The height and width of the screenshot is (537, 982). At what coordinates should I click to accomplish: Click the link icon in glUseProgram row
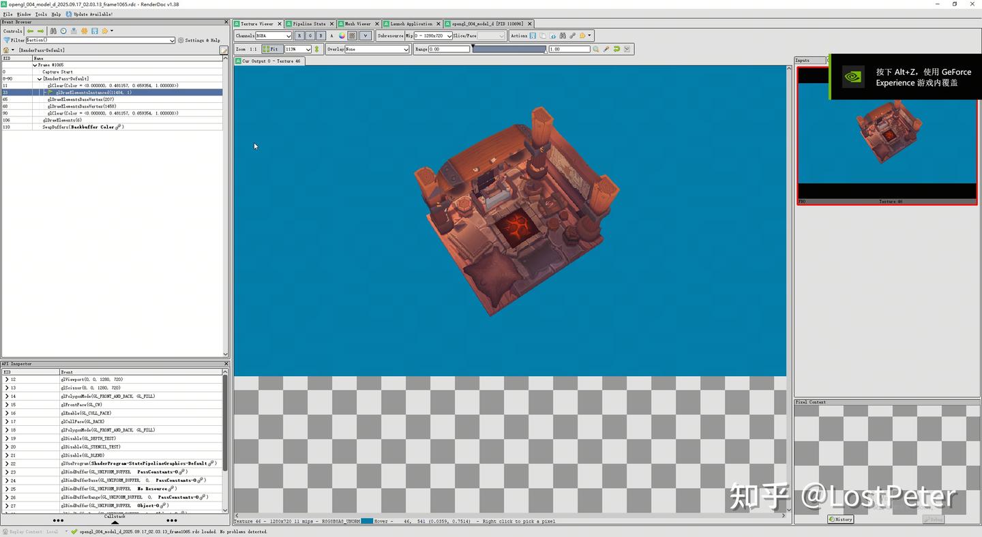pos(211,463)
